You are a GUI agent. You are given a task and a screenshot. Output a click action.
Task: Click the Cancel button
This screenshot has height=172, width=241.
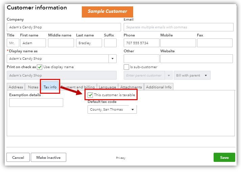[x=18, y=157]
